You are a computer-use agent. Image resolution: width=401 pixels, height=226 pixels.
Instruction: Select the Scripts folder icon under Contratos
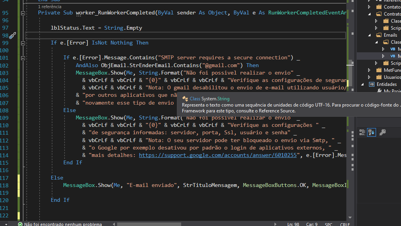(x=386, y=28)
